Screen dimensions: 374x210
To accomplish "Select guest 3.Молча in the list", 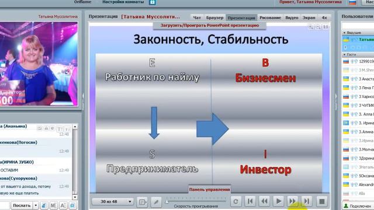I will [x=358, y=149].
